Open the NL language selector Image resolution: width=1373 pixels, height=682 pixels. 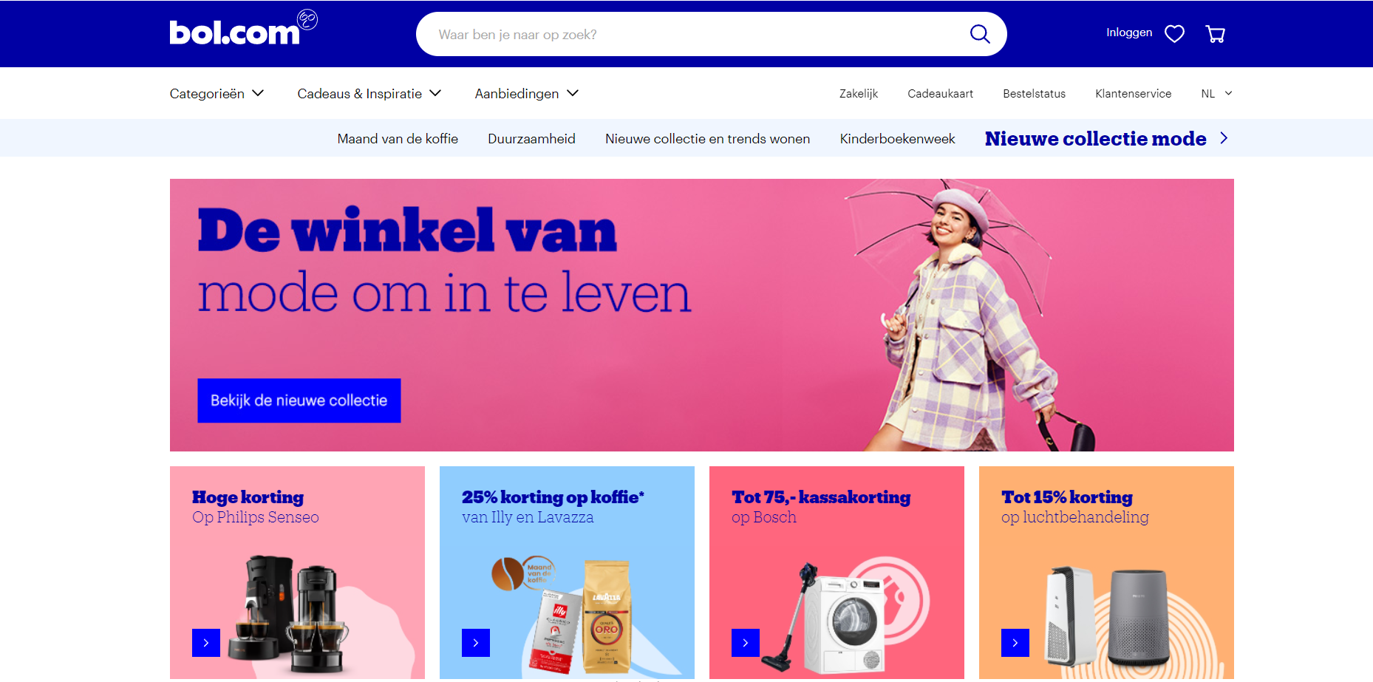pos(1216,94)
